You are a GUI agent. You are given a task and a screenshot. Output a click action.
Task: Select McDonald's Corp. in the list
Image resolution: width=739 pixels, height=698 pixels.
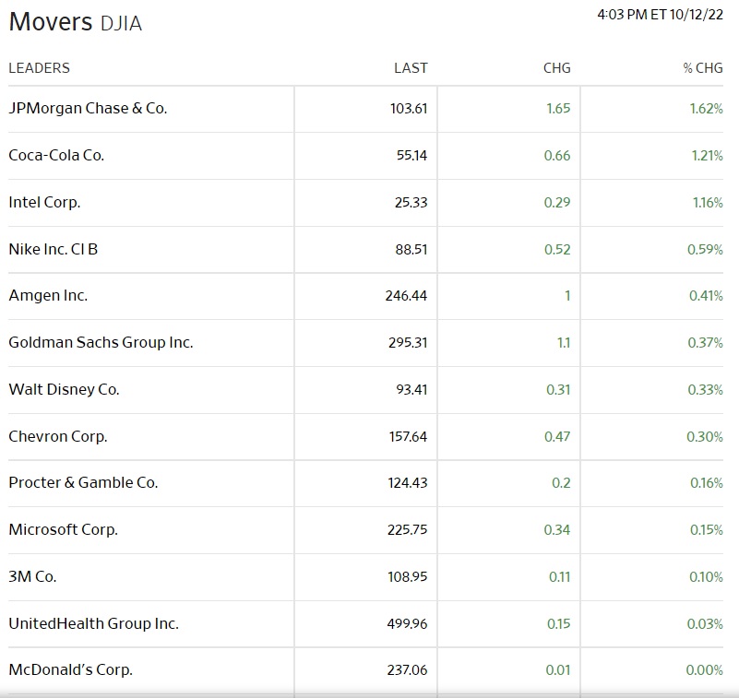(x=71, y=669)
